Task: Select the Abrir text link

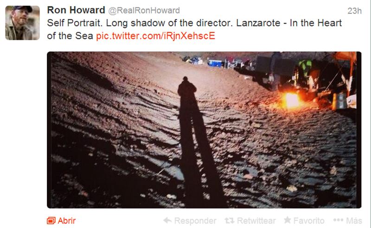Action: click(x=66, y=221)
